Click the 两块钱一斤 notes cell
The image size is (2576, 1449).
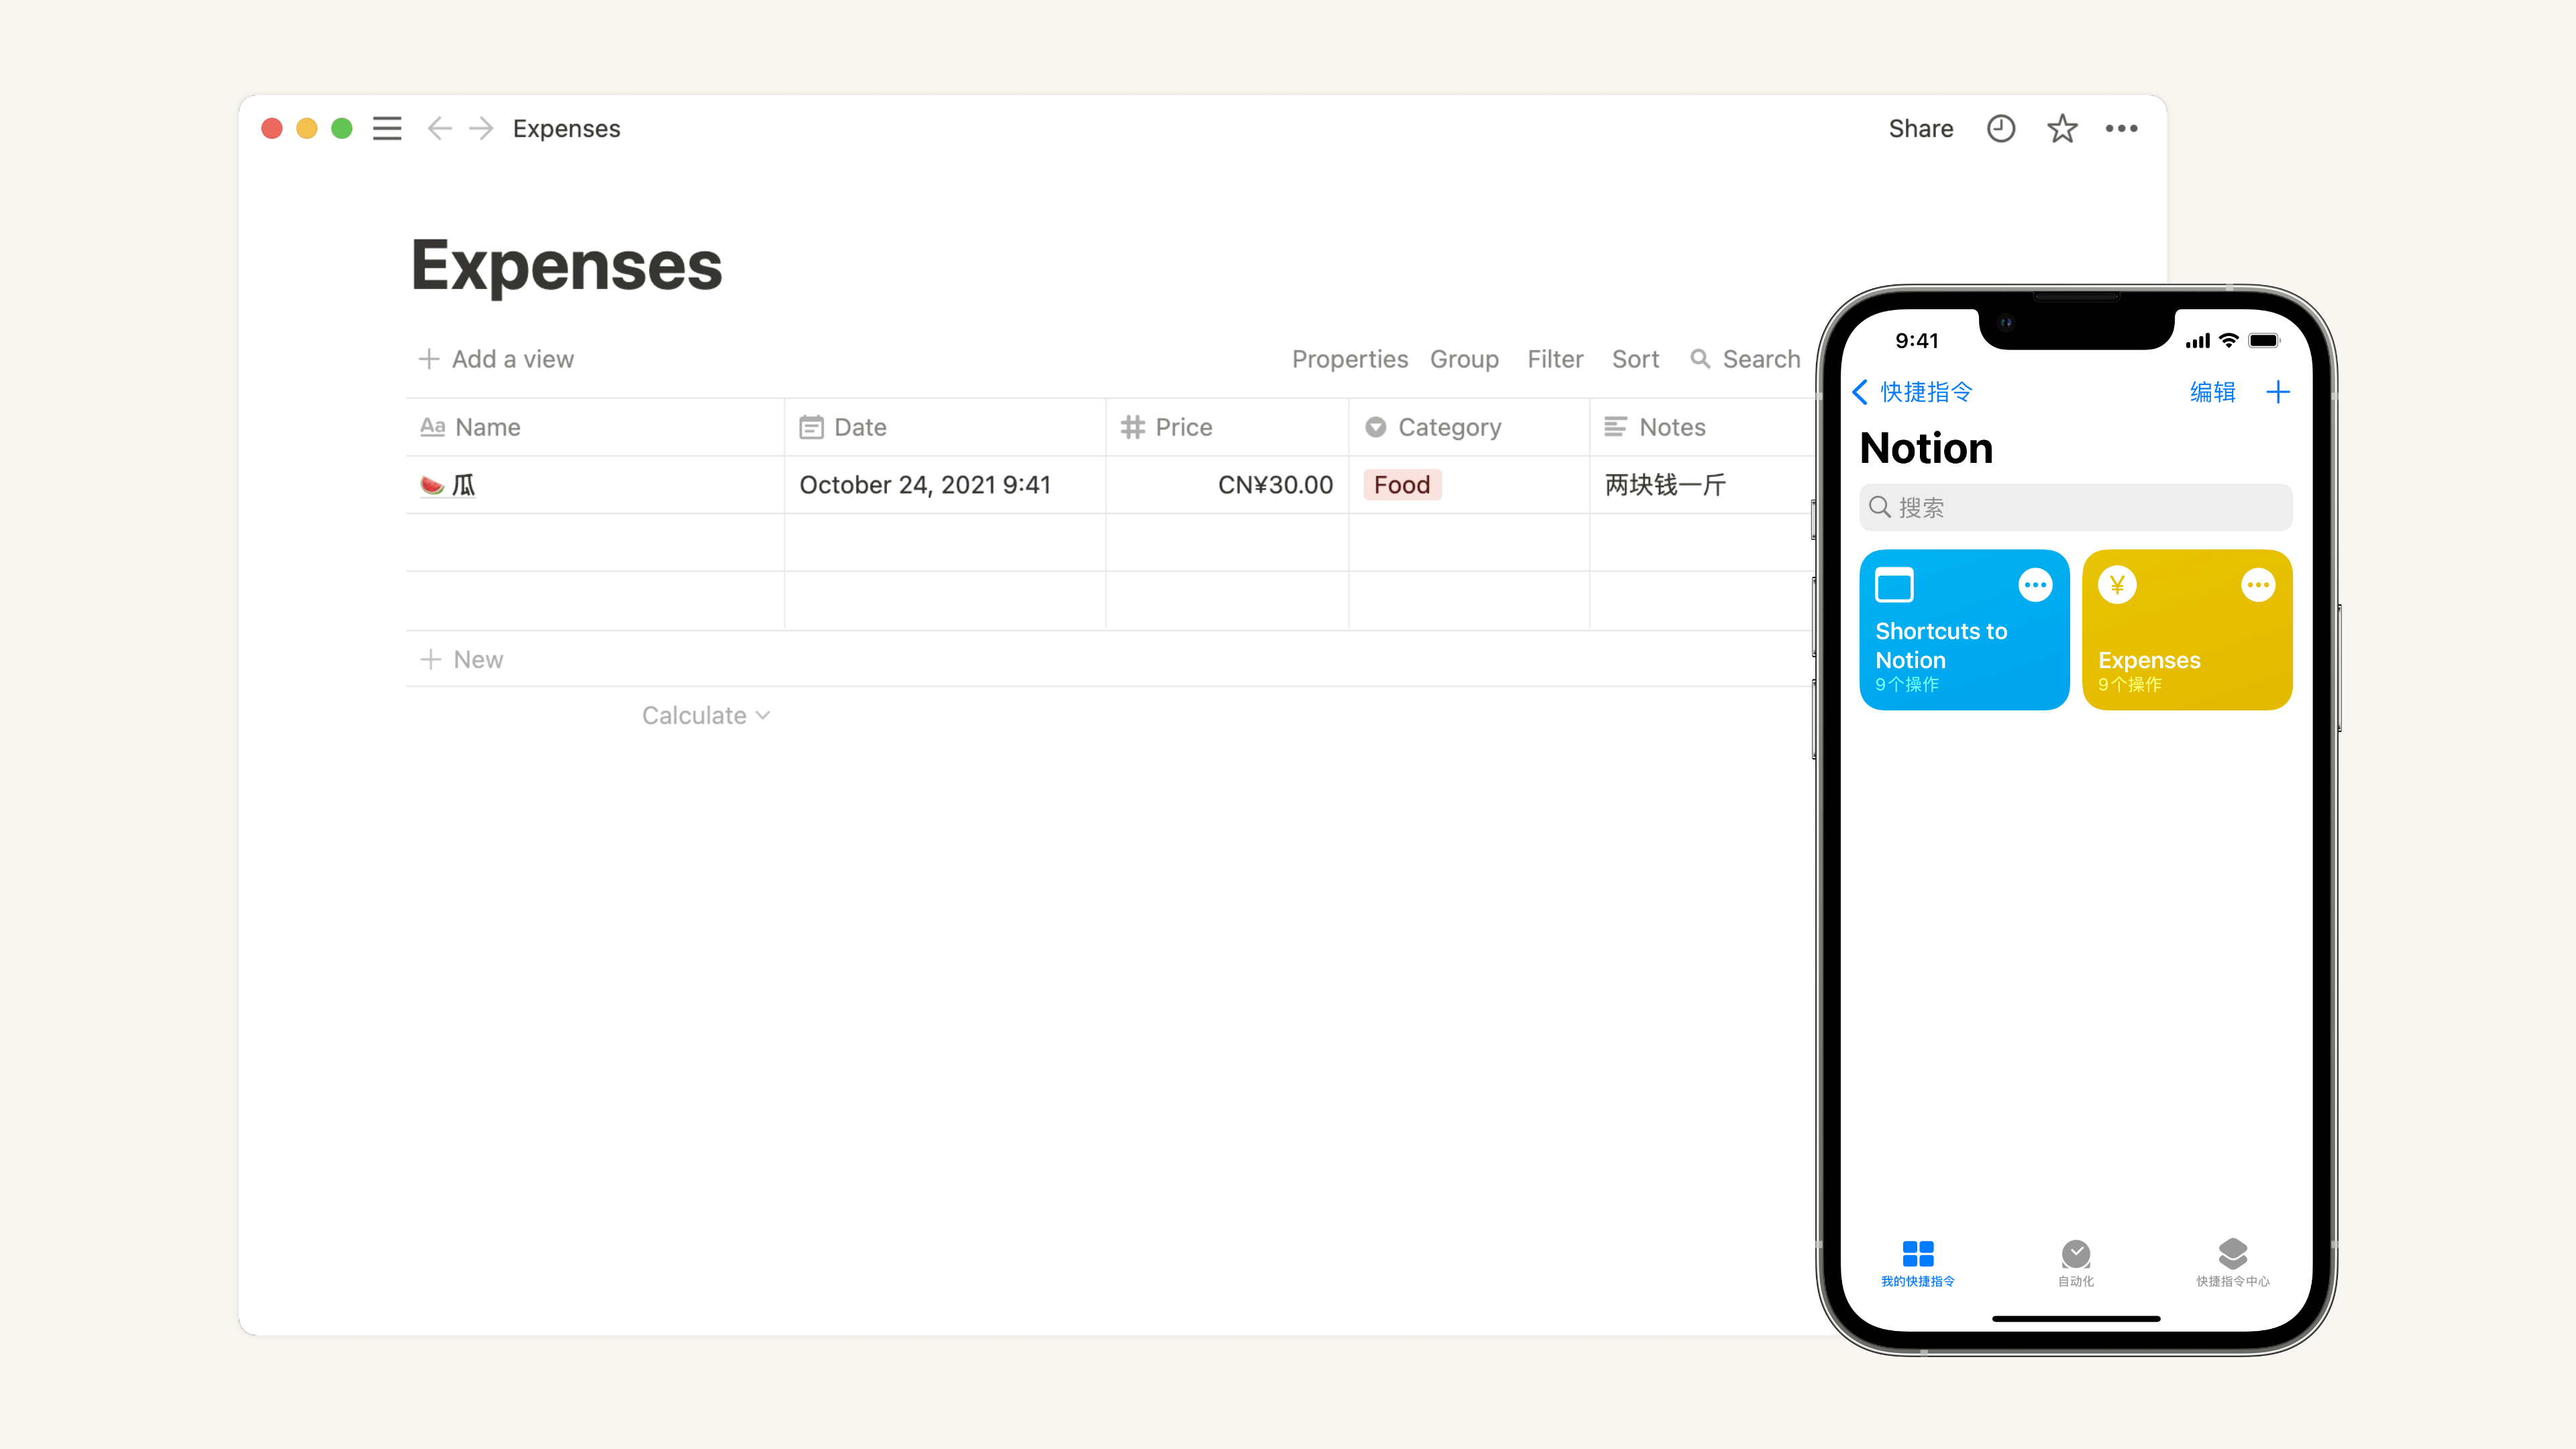pyautogui.click(x=1702, y=485)
